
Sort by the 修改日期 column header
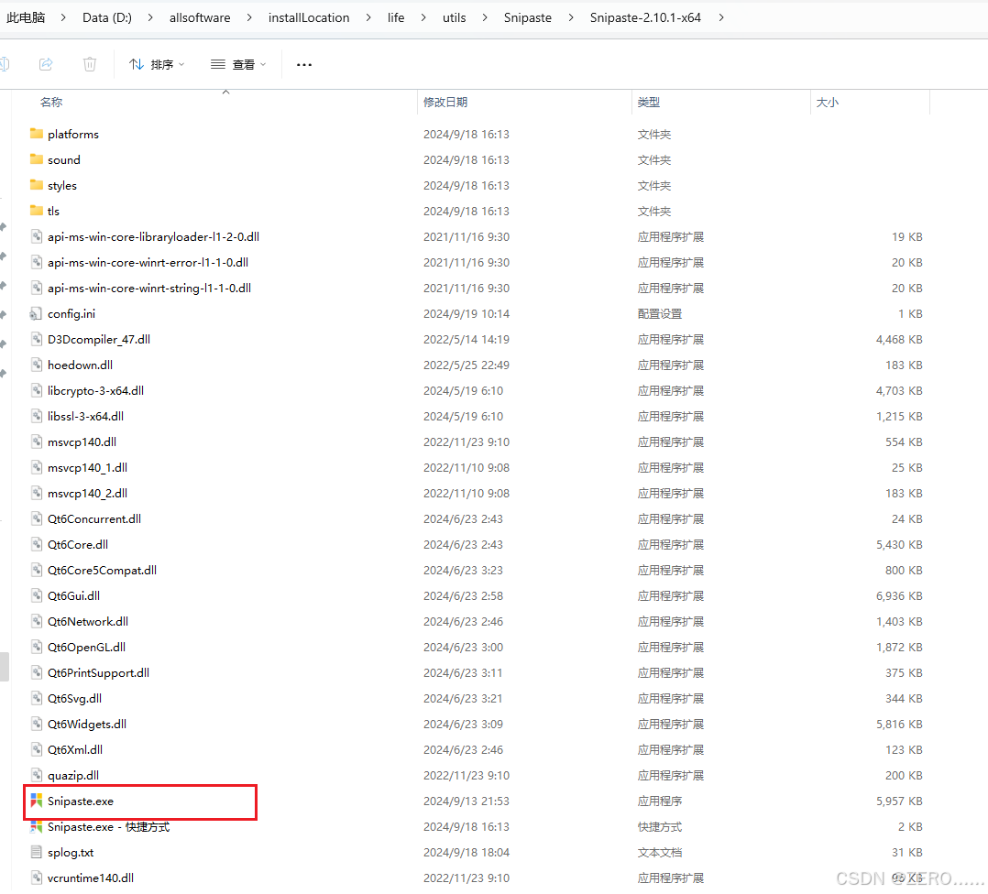tap(445, 102)
